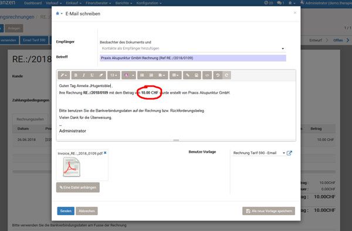Click the 'Administrator' signature text
Image resolution: width=352 pixels, height=231 pixels.
click(x=73, y=131)
